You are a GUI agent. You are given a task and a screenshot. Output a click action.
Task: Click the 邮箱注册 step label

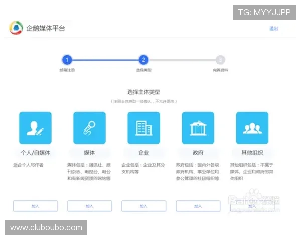(67, 70)
